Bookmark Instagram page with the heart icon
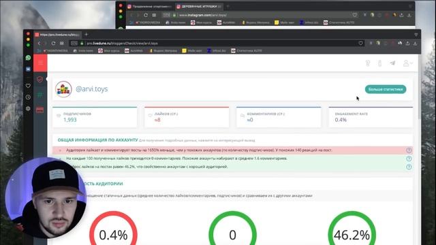Viewport: 436px width, 245px height. [x=355, y=15]
